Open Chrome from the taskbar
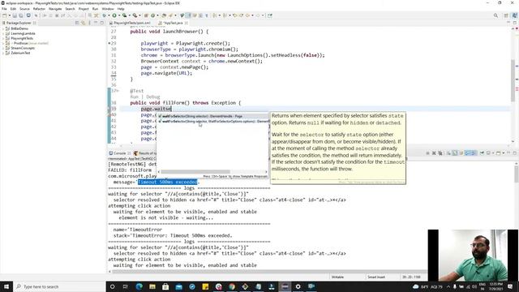 [x=232, y=286]
